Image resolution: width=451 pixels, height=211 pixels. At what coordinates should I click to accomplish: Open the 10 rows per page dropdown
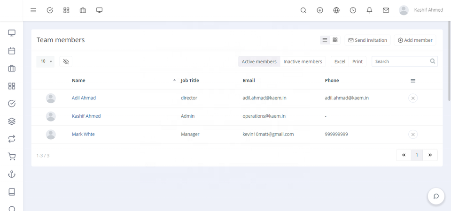click(46, 61)
